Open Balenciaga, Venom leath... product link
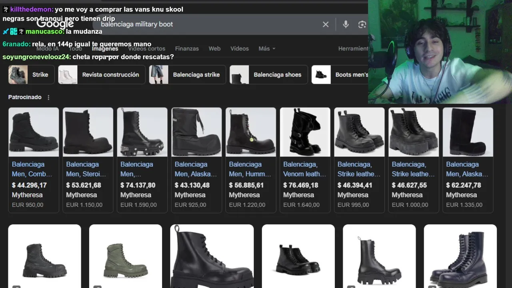This screenshot has width=512, height=288. tap(305, 169)
